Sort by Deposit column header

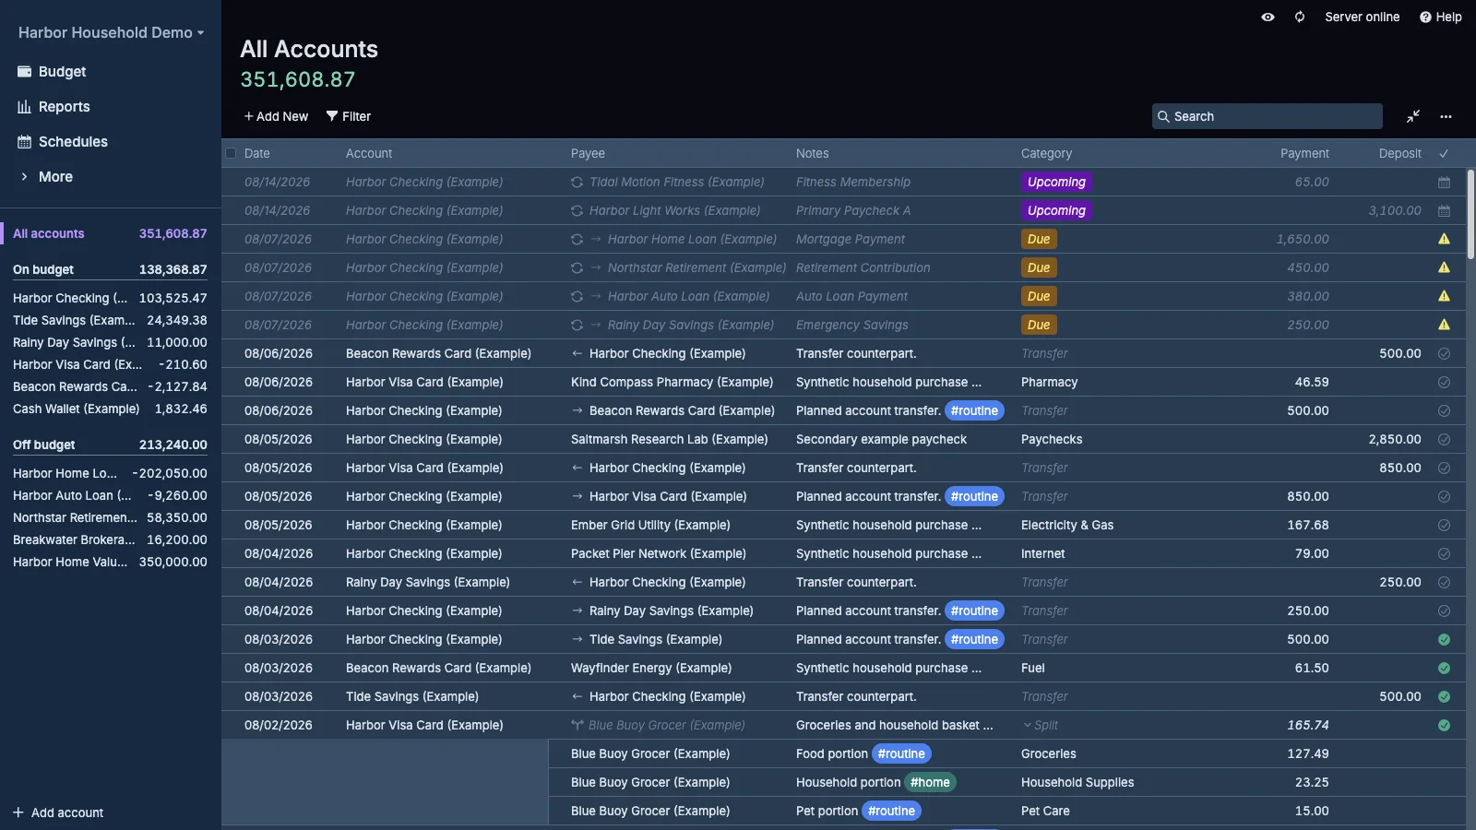[1399, 154]
